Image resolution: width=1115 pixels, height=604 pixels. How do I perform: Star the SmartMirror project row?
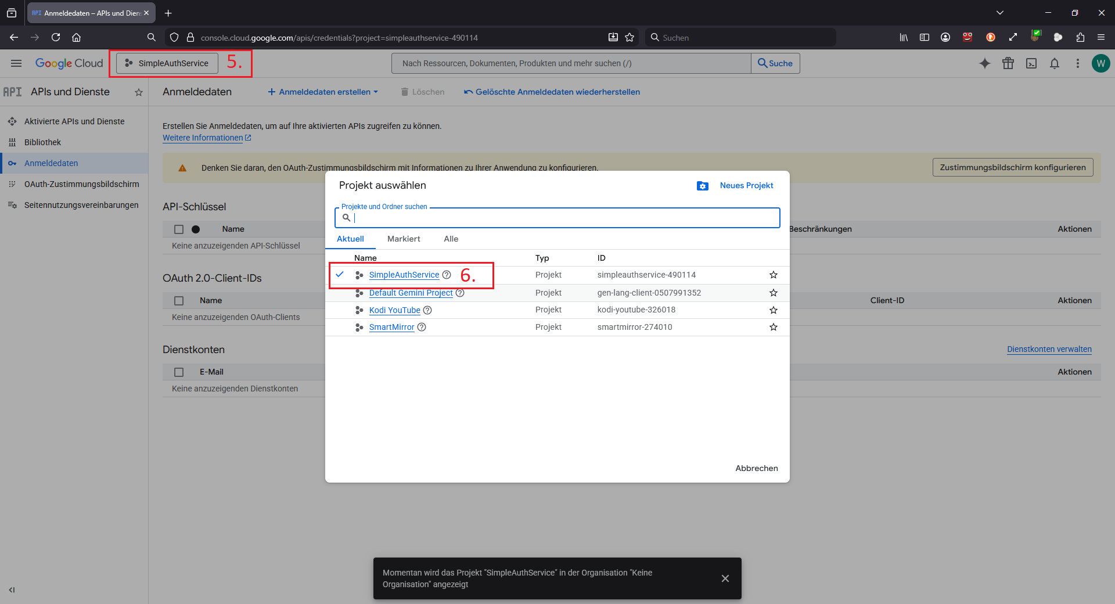(x=774, y=327)
